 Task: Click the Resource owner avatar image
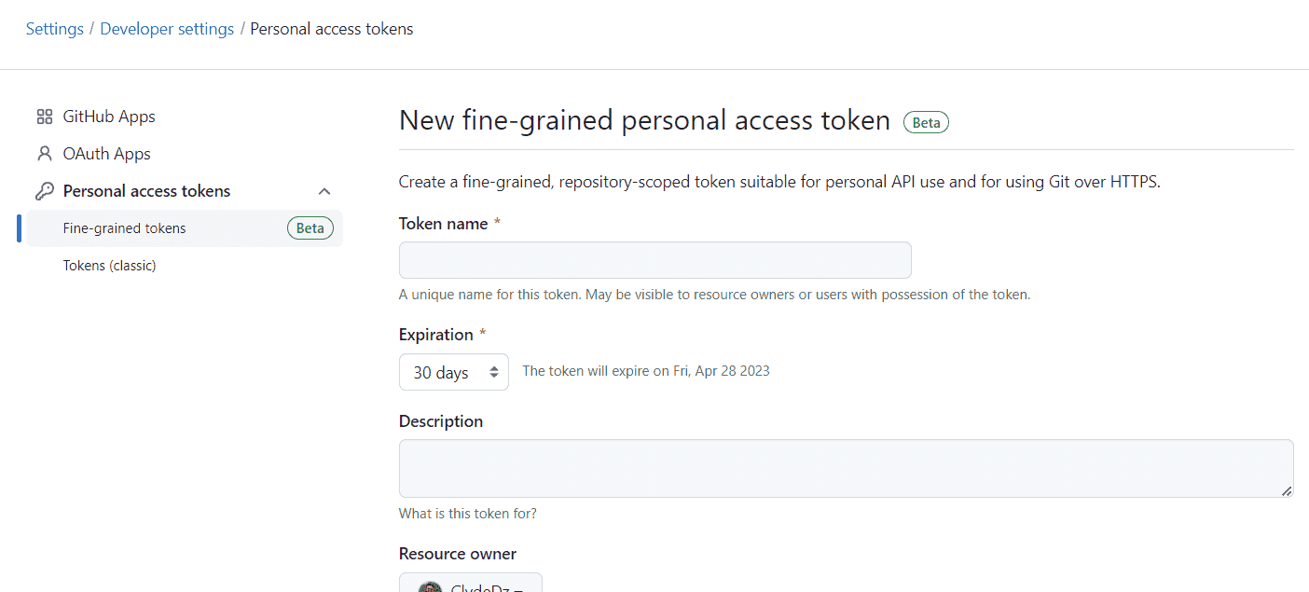coord(430,586)
